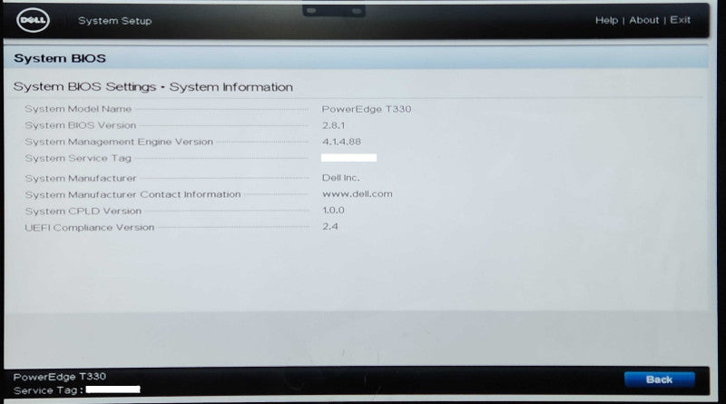Click the PowerEdge T330 model value

click(x=367, y=109)
